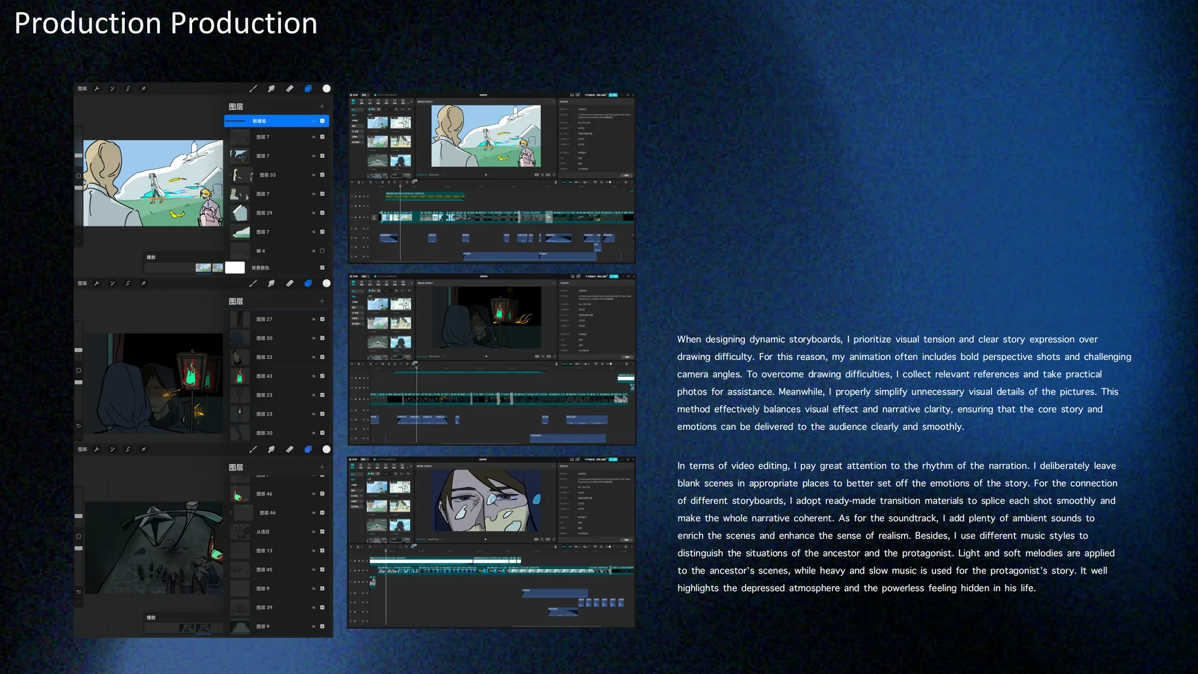This screenshot has height=674, width=1198.
Task: Add a new layer with plus in bottom Procreate panel
Action: point(322,467)
